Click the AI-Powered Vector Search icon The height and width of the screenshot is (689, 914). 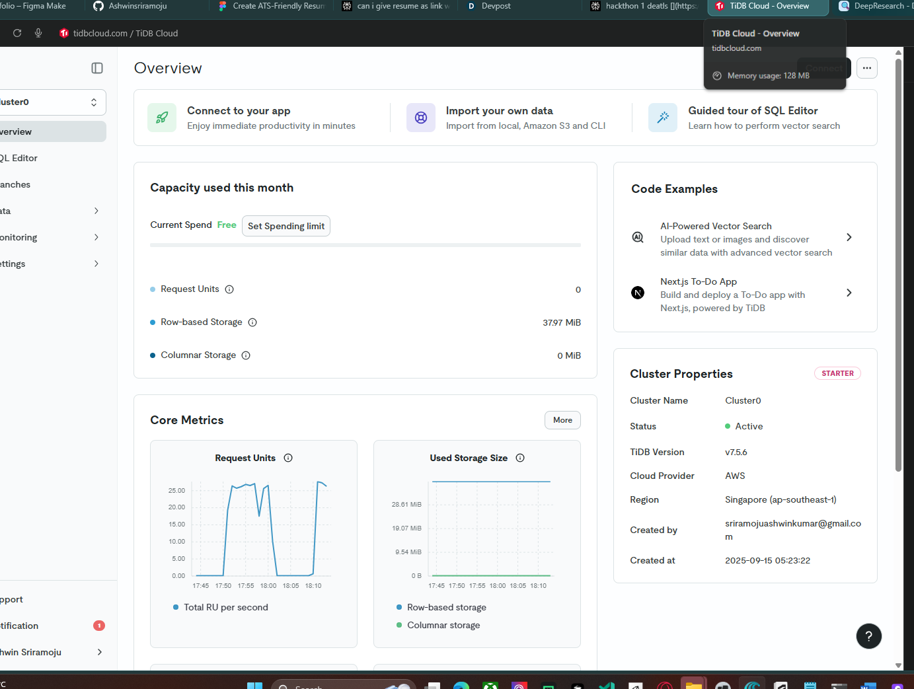[638, 237]
